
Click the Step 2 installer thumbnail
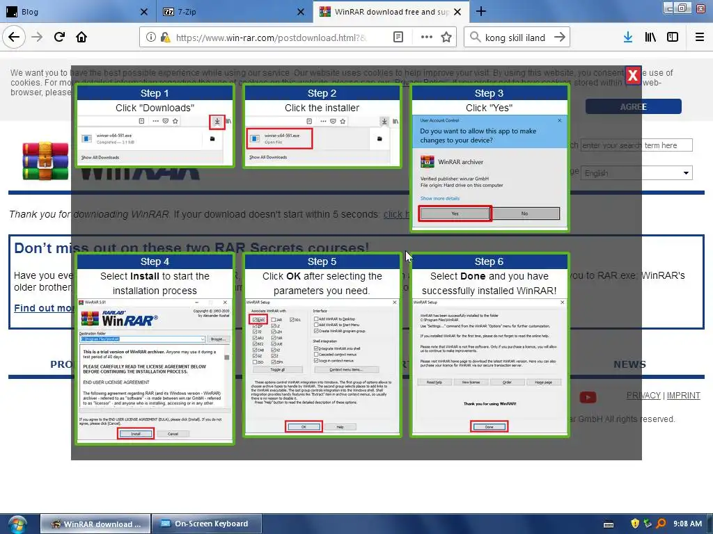[322, 126]
